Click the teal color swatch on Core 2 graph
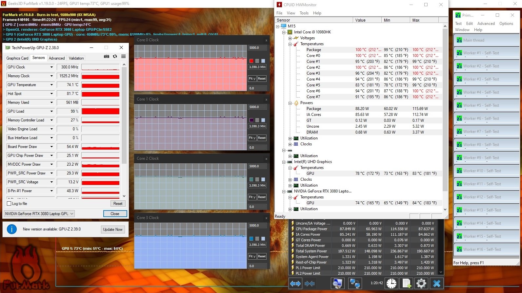This screenshot has height=293, width=522. pos(251,179)
